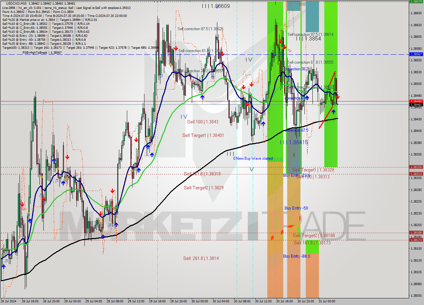The height and width of the screenshot is (305, 424).
Task: Click the red 1.38313 price tag
Action: pyautogui.click(x=416, y=174)
